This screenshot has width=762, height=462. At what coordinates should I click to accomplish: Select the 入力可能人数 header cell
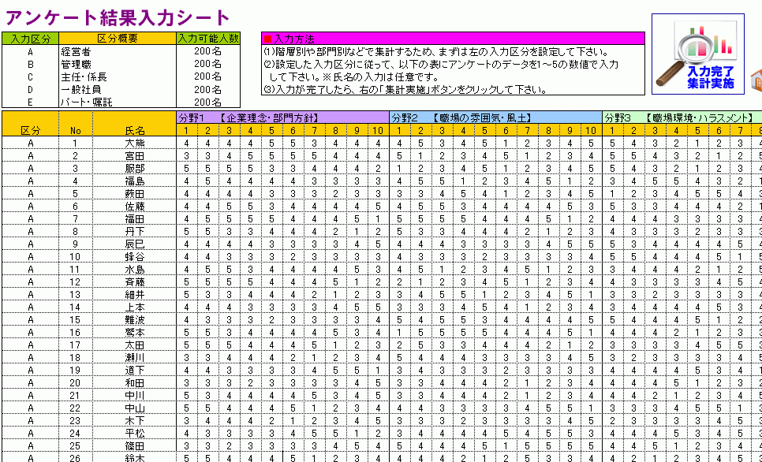[x=207, y=38]
